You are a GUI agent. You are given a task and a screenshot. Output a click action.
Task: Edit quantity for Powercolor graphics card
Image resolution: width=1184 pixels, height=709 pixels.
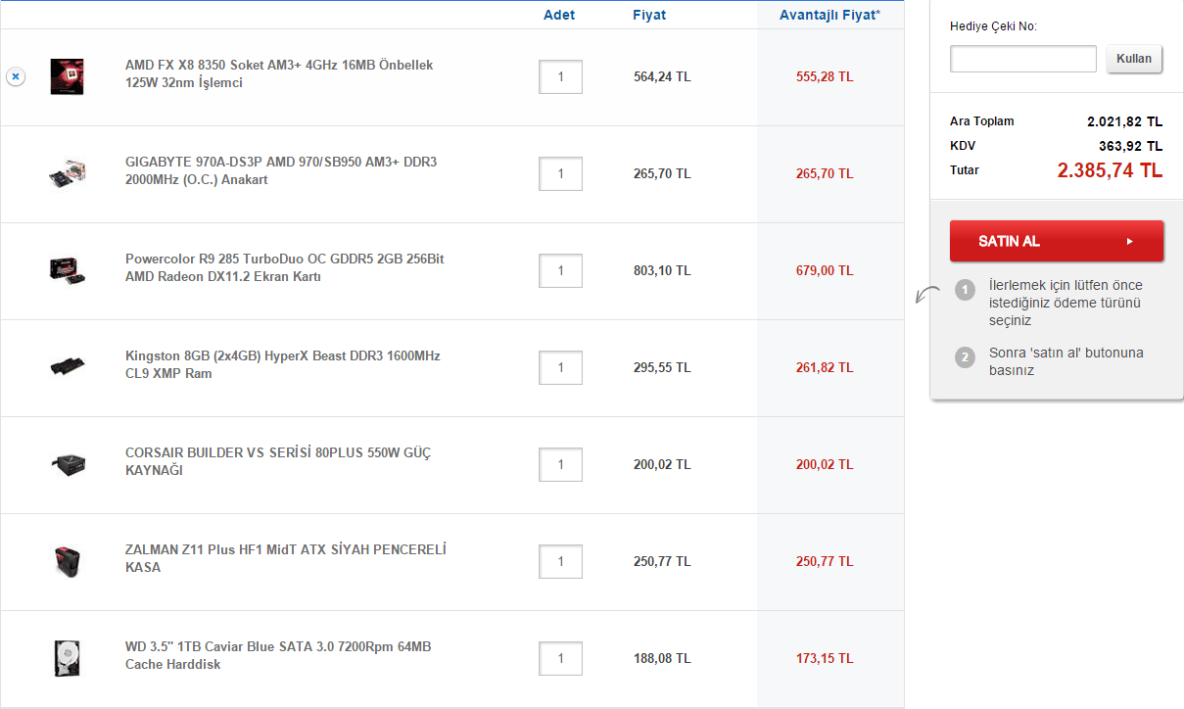(560, 270)
